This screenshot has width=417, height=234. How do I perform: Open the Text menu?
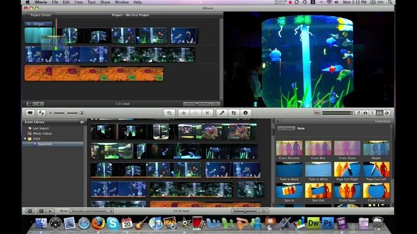coord(91,2)
